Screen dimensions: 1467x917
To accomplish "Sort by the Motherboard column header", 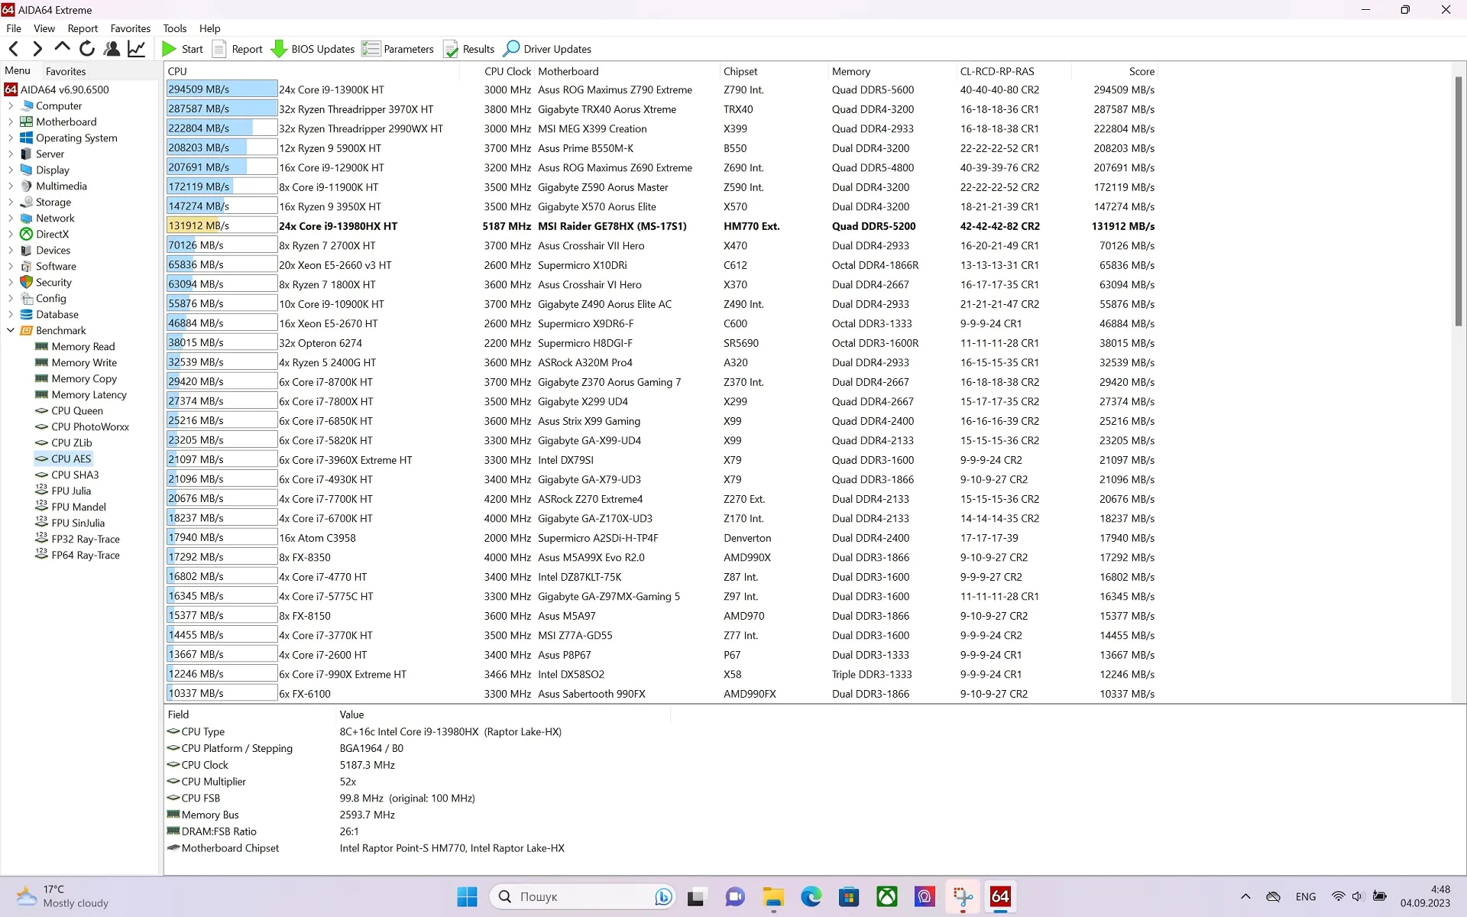I will pyautogui.click(x=627, y=71).
